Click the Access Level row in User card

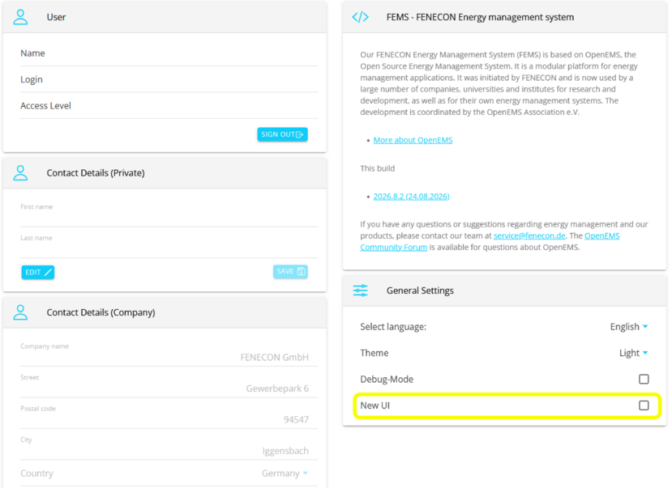click(x=169, y=106)
